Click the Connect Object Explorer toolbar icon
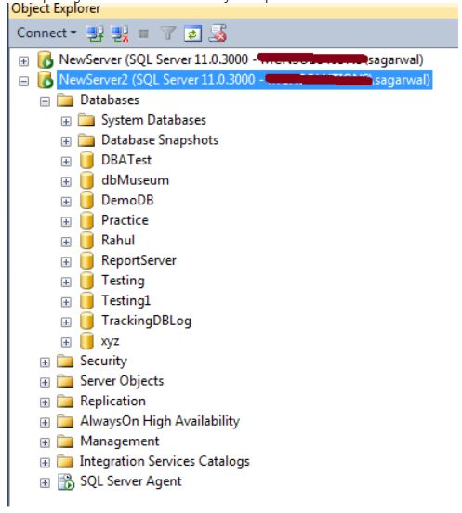 pos(95,33)
